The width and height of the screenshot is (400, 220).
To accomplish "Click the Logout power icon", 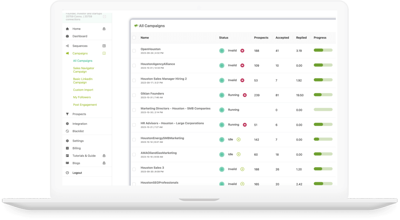I will tap(67, 173).
